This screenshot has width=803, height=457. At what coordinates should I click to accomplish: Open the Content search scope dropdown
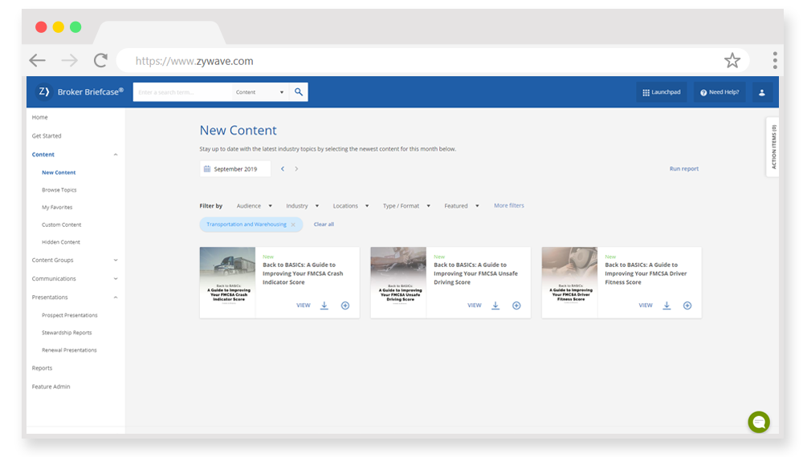(259, 92)
